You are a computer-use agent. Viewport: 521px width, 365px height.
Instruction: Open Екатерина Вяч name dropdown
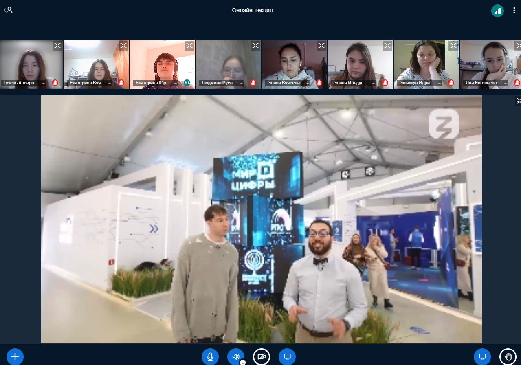(x=109, y=83)
